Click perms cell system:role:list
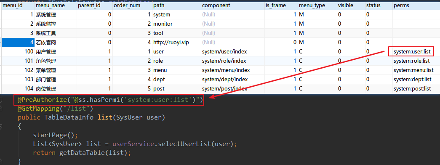This screenshot has height=165, width=440. pyautogui.click(x=416, y=61)
